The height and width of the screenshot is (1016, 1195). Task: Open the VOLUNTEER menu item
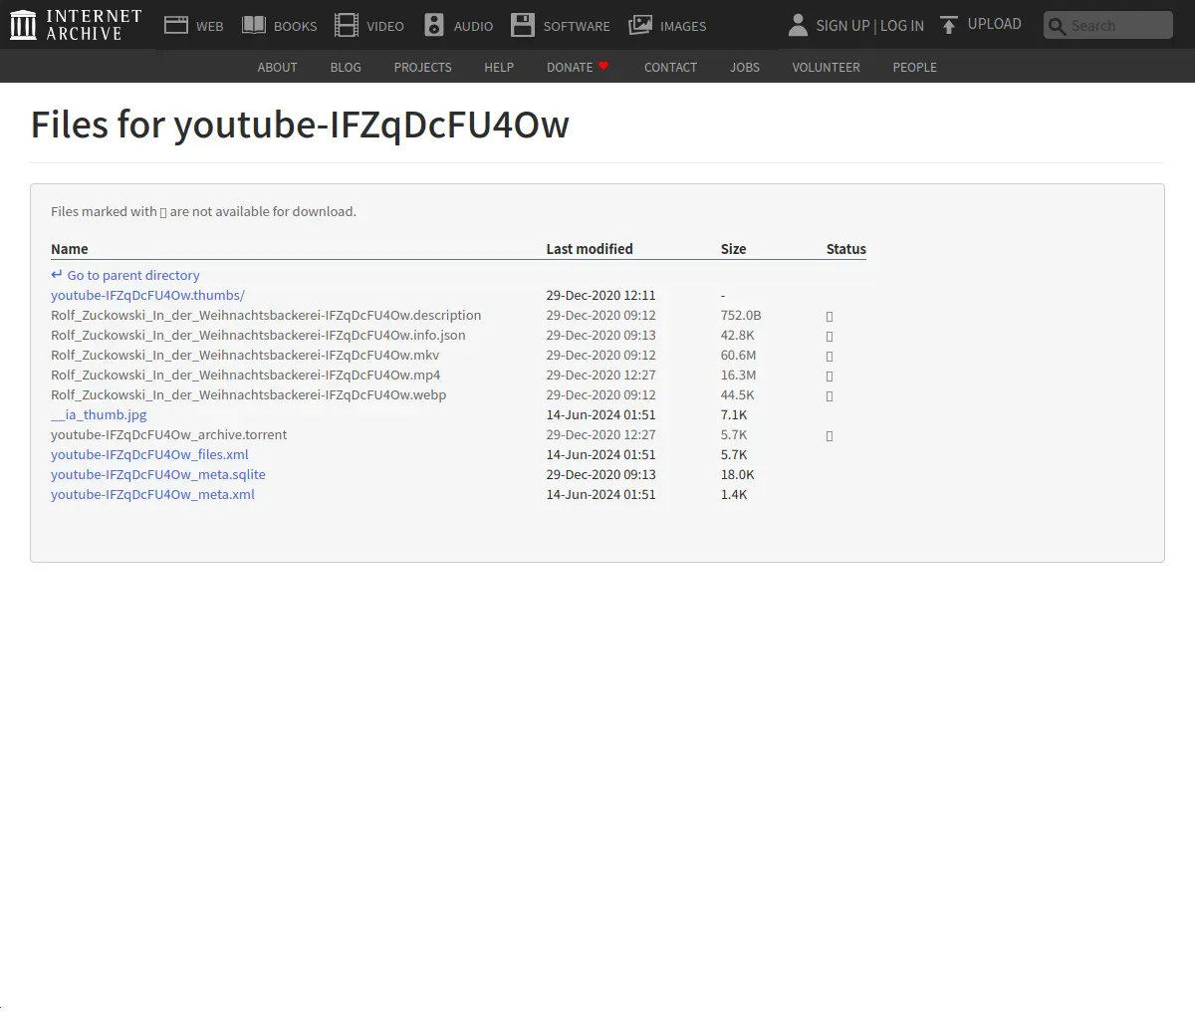(826, 67)
